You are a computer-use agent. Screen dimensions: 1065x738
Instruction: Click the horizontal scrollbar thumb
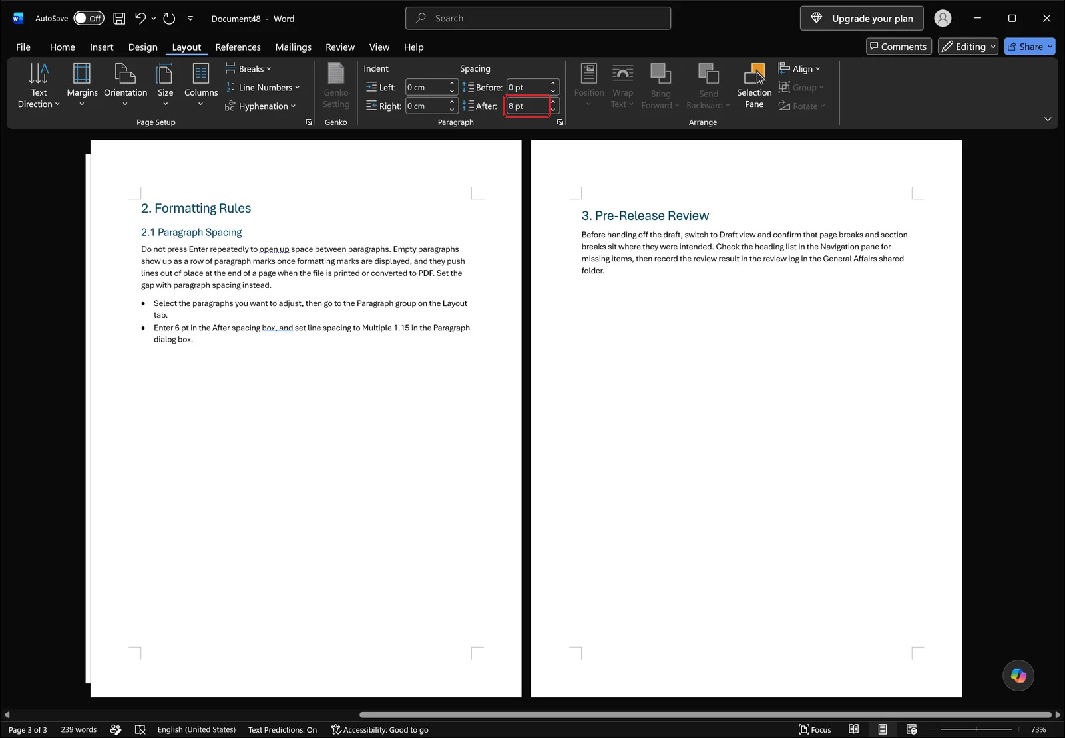tap(706, 715)
